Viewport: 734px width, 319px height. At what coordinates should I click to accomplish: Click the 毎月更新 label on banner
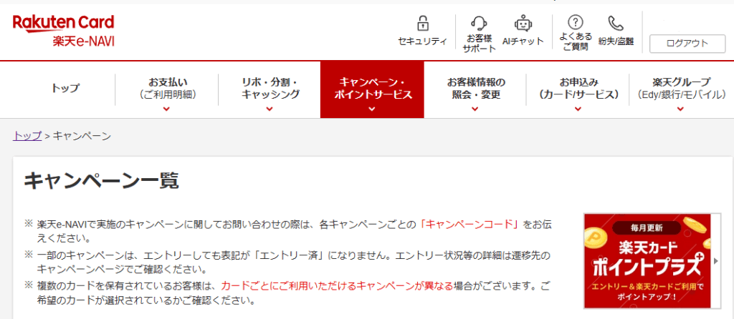pyautogui.click(x=647, y=228)
